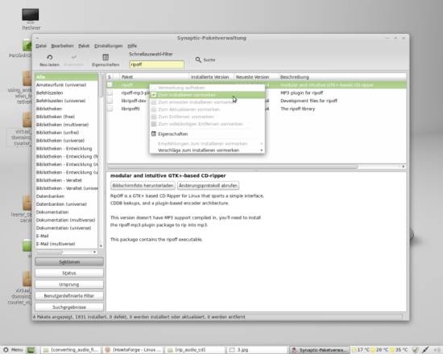
Task: Open the Einstellungen menu
Action: tap(109, 46)
